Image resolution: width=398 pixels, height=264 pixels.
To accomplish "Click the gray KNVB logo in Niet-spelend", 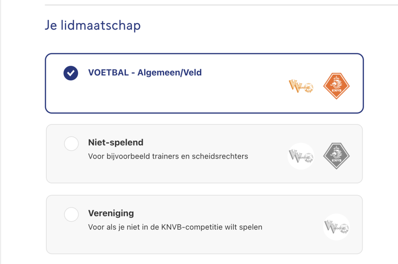I will tap(337, 156).
